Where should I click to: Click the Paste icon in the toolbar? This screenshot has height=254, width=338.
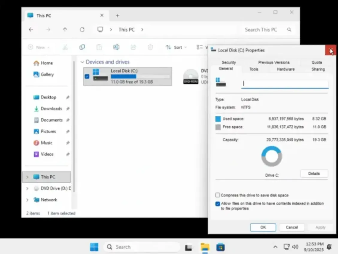(x=99, y=47)
